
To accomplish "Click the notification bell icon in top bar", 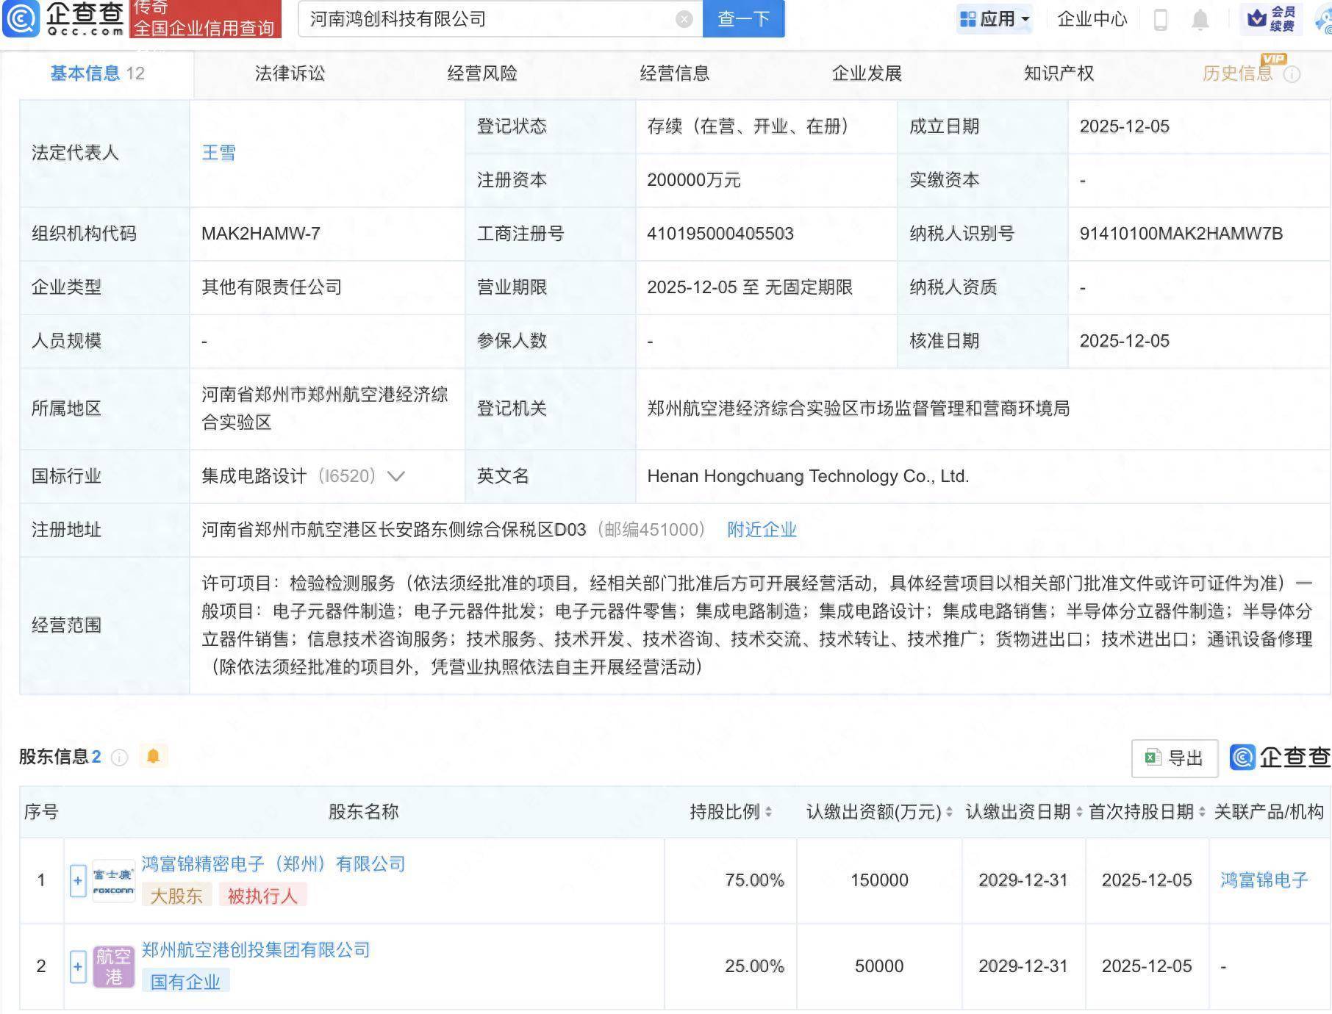I will coord(1200,19).
